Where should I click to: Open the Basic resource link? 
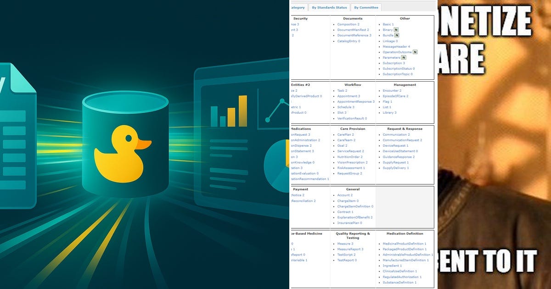(388, 24)
